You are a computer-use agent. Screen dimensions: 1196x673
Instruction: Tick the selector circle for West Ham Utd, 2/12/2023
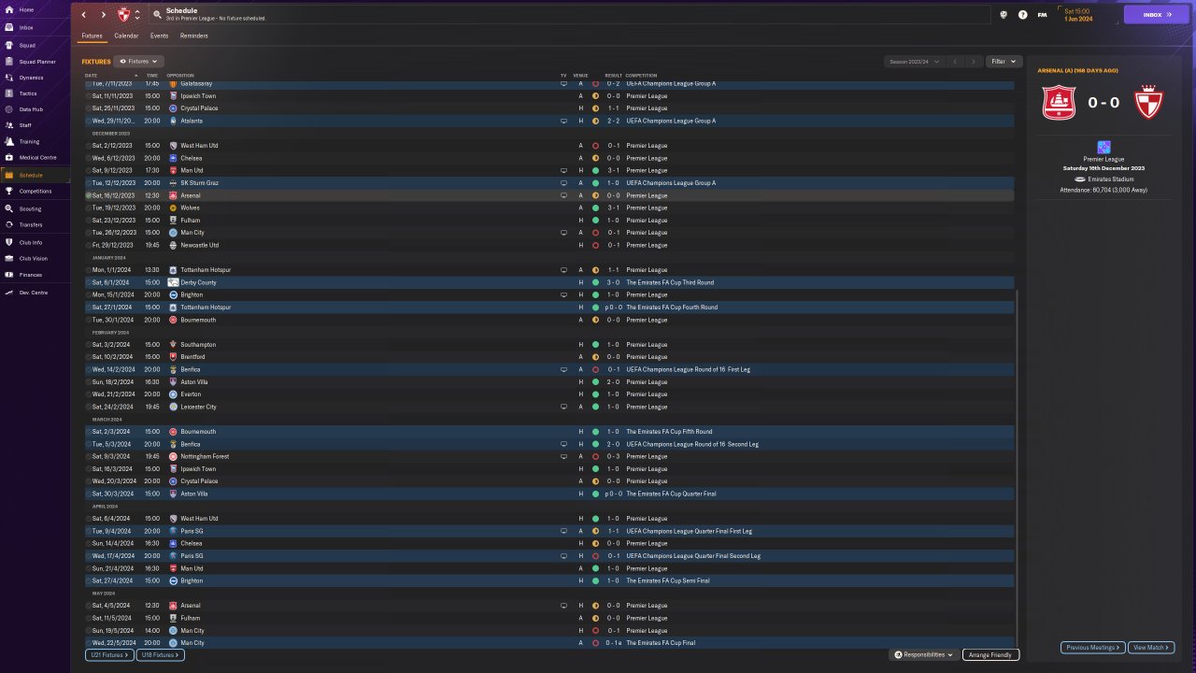(89, 146)
